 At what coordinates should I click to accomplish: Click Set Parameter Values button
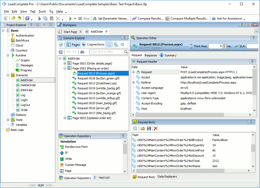(x=111, y=19)
